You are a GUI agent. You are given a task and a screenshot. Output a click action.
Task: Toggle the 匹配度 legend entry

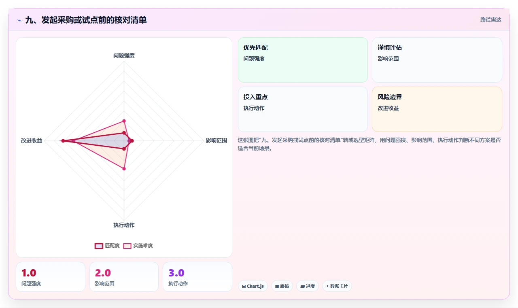tap(107, 246)
